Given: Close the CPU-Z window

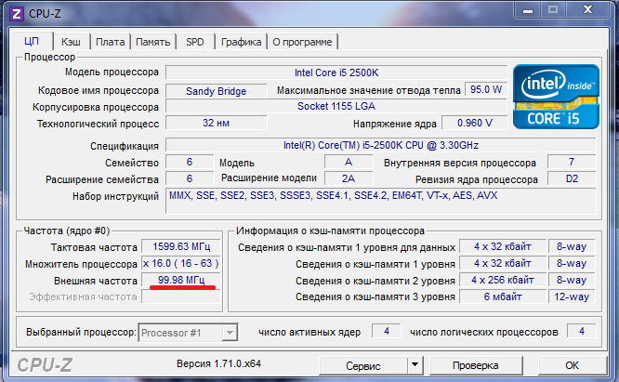Looking at the screenshot, I should (x=587, y=10).
